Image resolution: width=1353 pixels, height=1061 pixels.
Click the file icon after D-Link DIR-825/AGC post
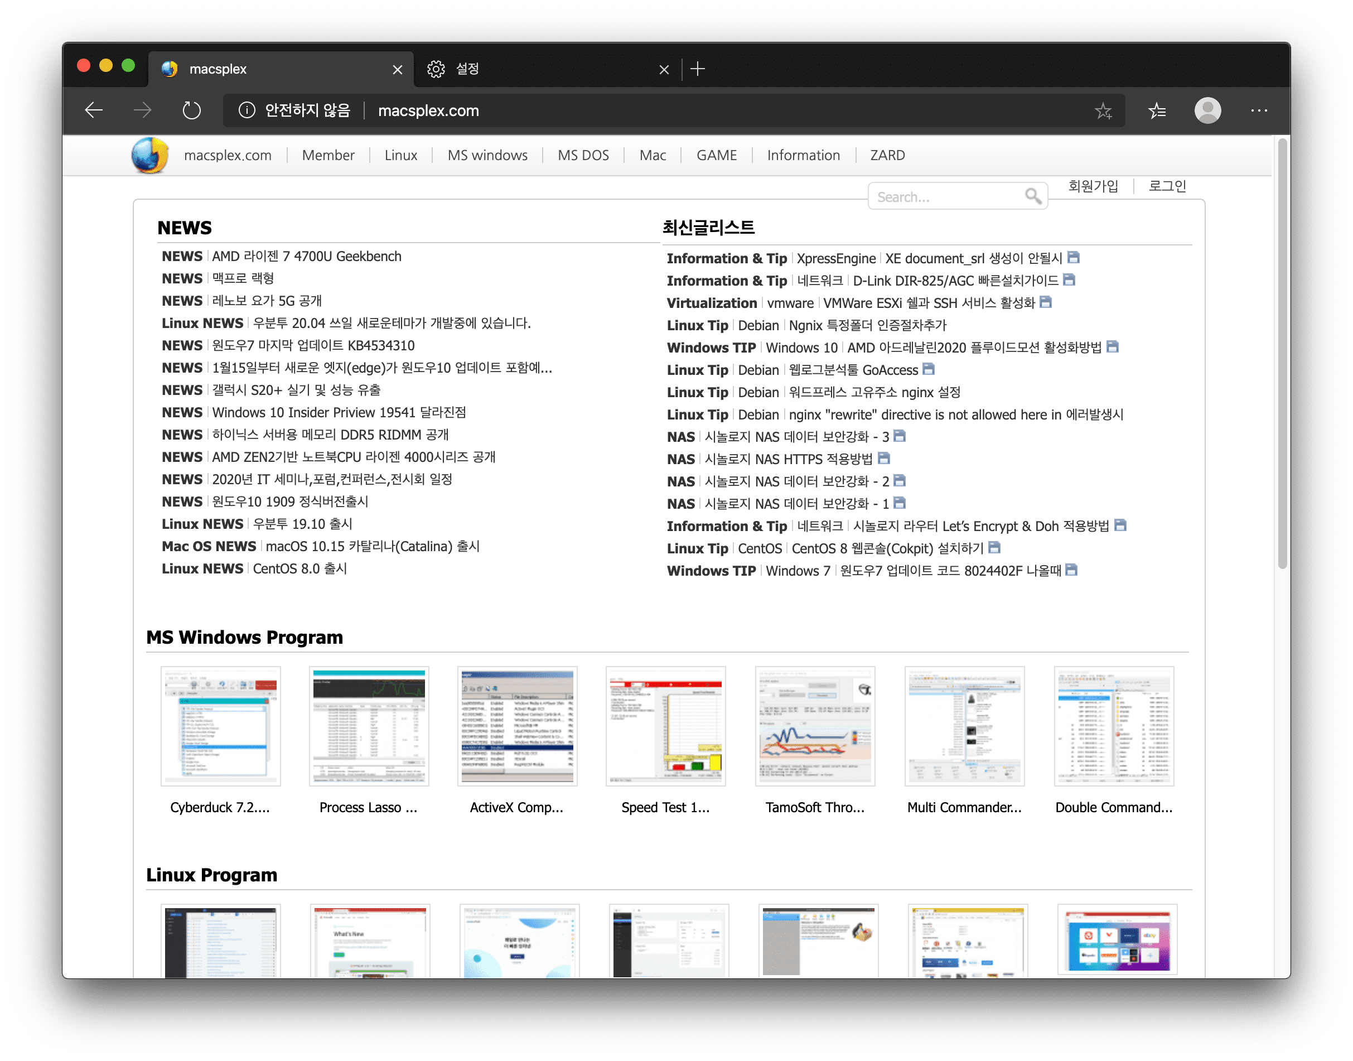1069,279
